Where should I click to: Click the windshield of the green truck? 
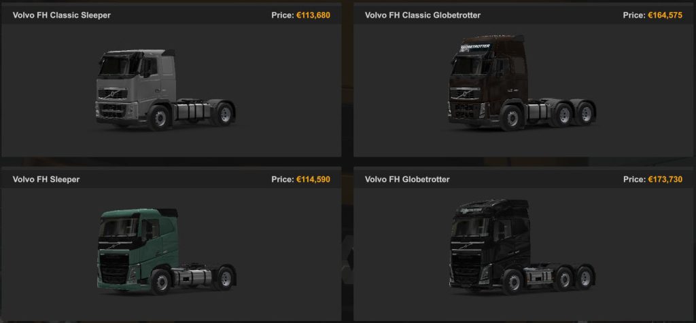[x=120, y=228]
